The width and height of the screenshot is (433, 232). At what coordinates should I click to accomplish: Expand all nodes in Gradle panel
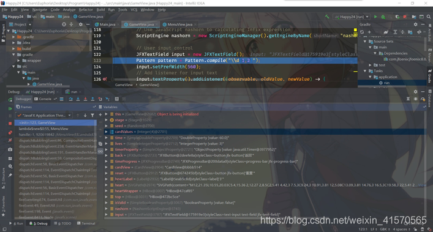click(395, 32)
